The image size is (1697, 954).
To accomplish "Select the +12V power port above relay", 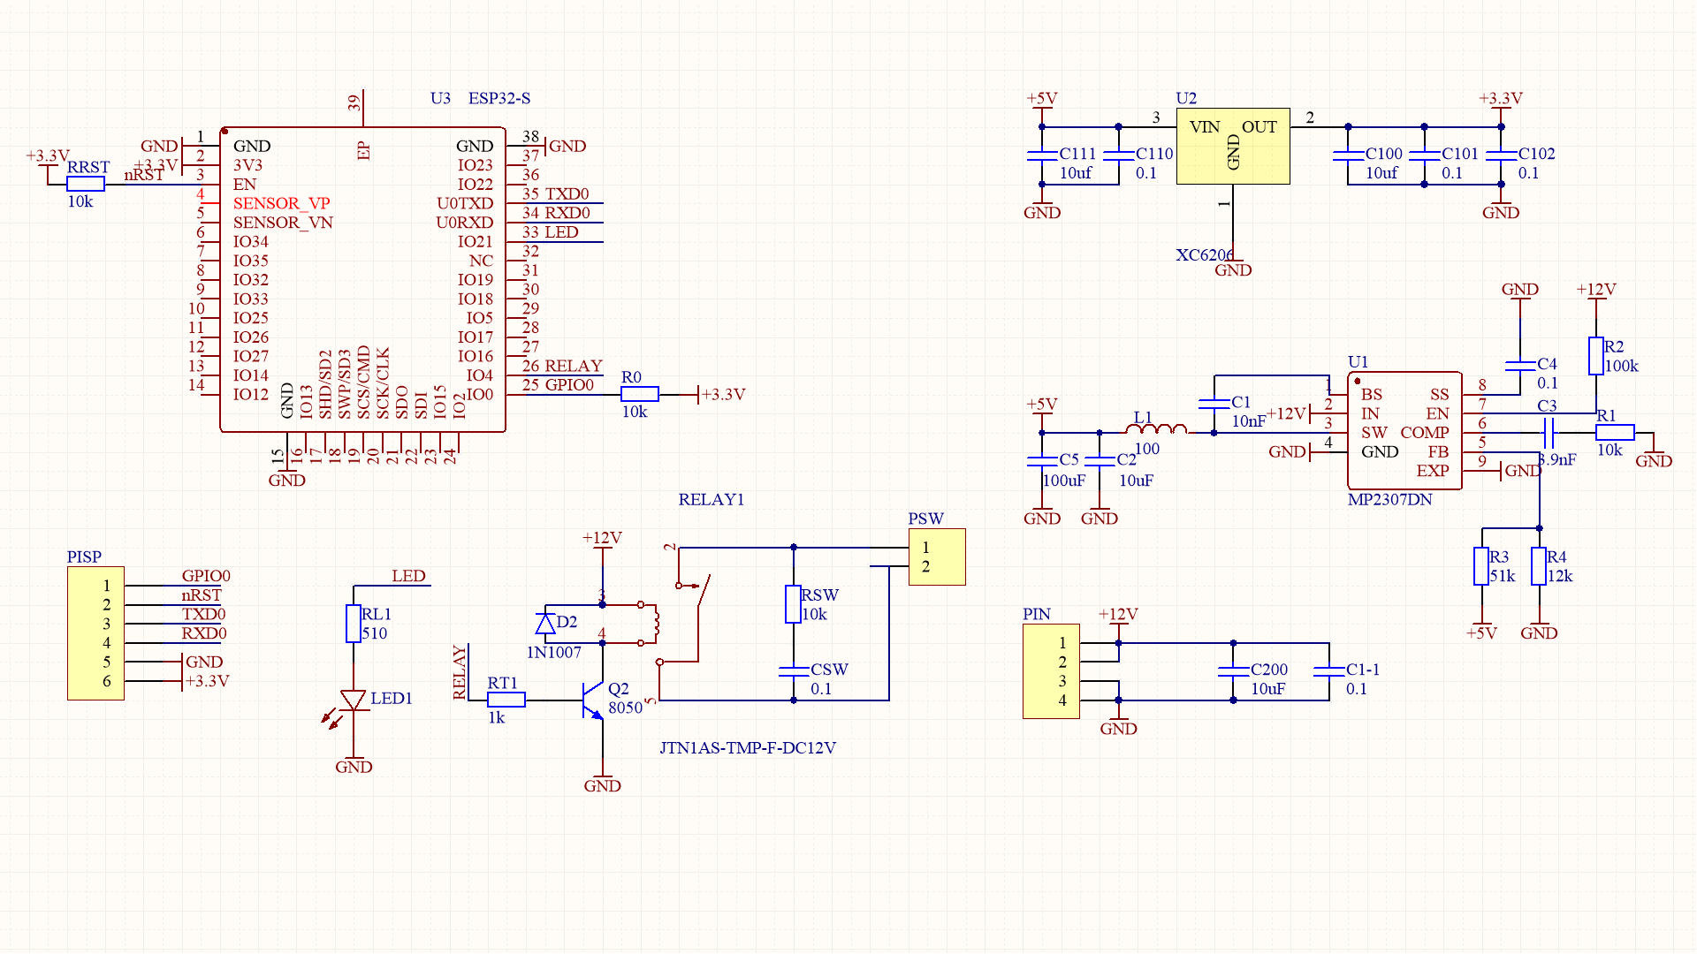I will pyautogui.click(x=602, y=543).
